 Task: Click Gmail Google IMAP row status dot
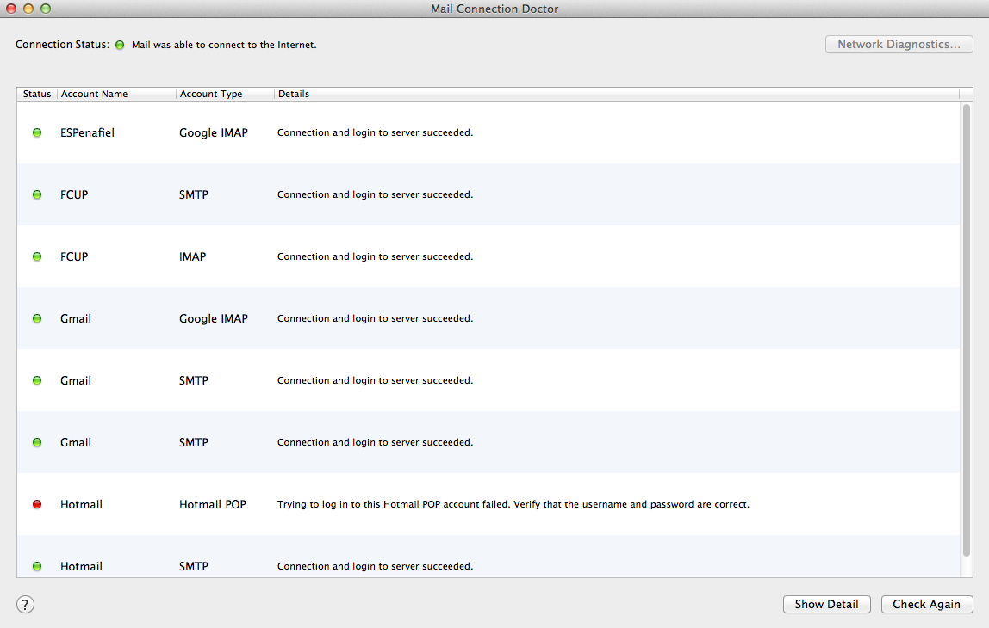pos(37,318)
